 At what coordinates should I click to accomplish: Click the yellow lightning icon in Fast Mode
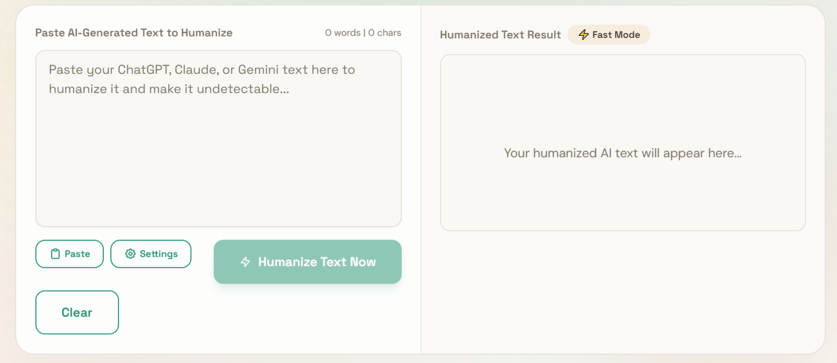tap(584, 34)
